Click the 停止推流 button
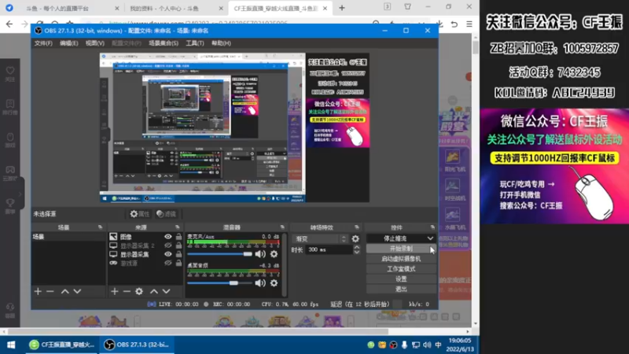 click(x=396, y=238)
